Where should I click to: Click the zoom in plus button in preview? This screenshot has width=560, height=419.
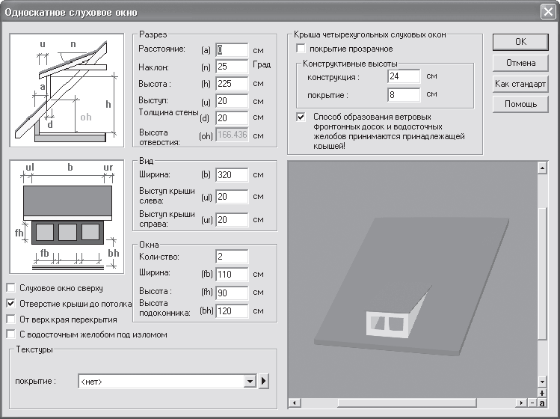point(542,393)
